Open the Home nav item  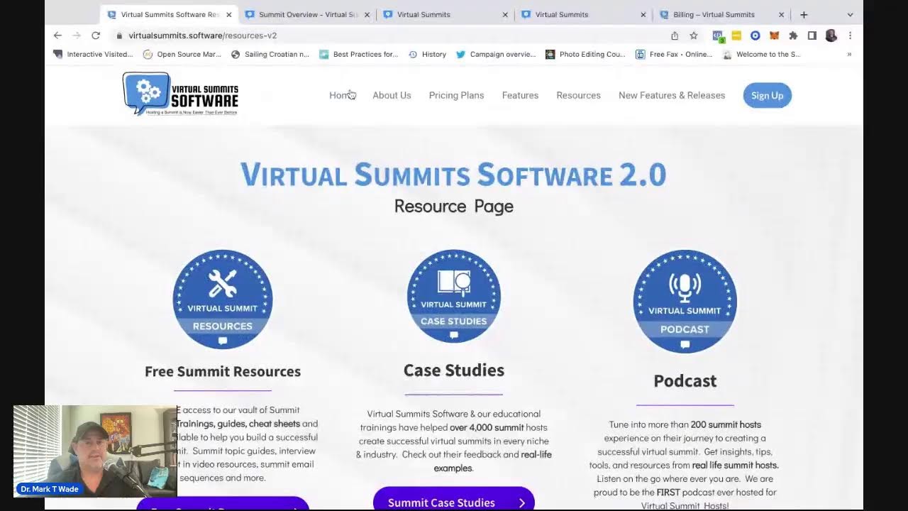[x=341, y=95]
